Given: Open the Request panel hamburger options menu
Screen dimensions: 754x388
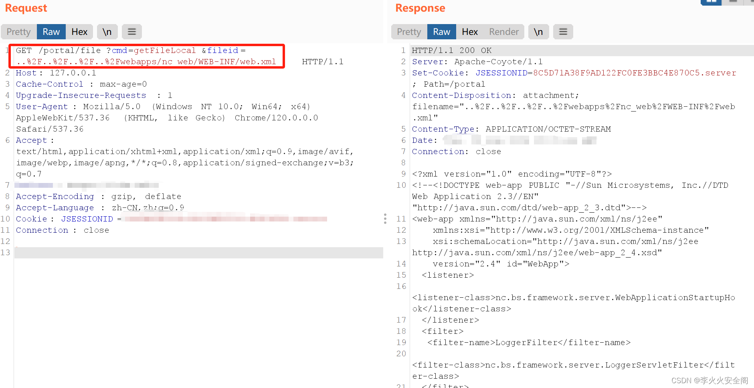Looking at the screenshot, I should pyautogui.click(x=132, y=32).
